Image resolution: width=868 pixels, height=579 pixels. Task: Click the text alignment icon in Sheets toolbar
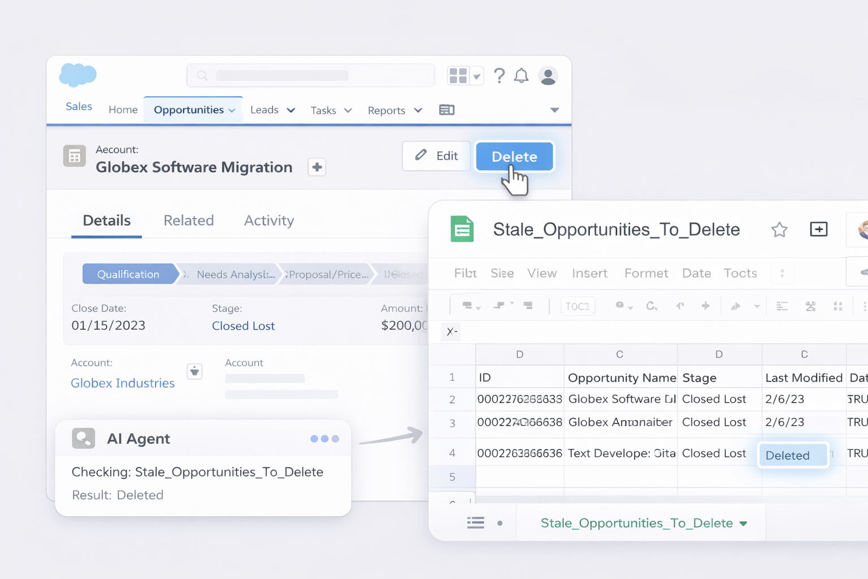coord(782,306)
